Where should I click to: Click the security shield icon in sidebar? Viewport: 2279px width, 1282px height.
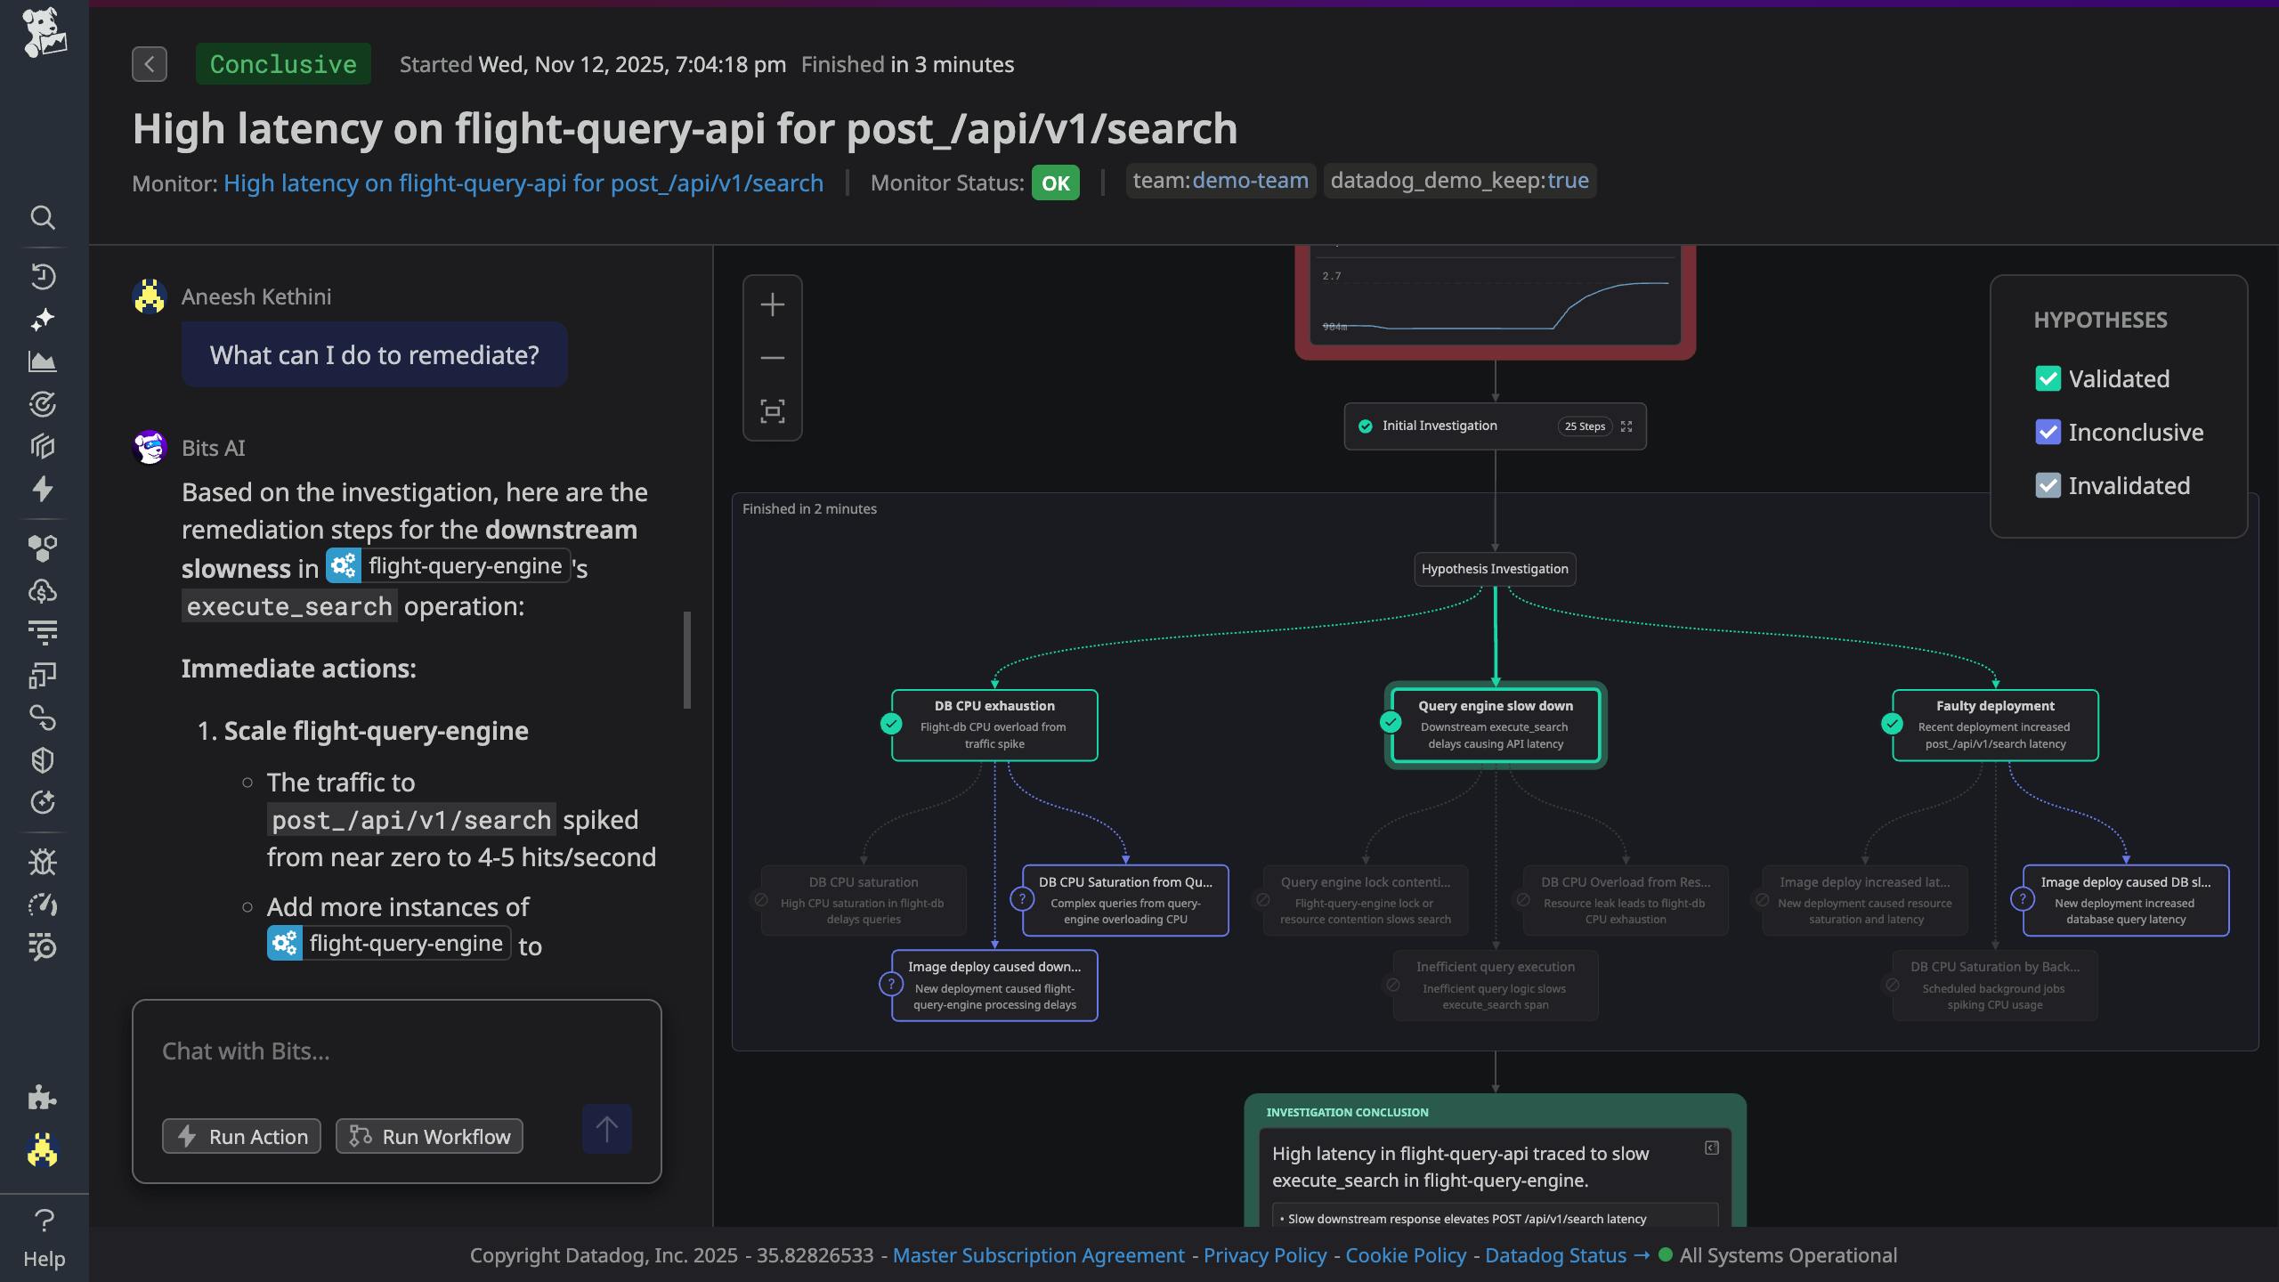43,759
